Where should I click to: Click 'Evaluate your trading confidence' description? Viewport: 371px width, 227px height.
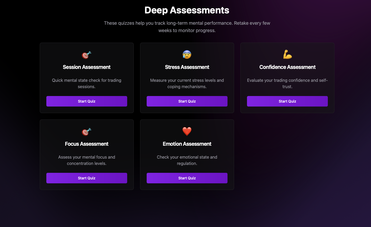287,83
